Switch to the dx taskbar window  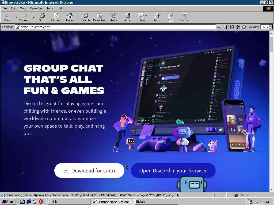tap(69, 202)
